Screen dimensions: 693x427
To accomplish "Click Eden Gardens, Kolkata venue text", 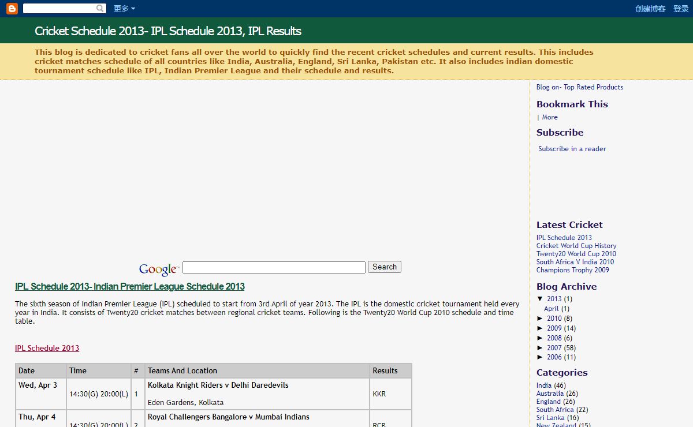I will click(x=186, y=403).
